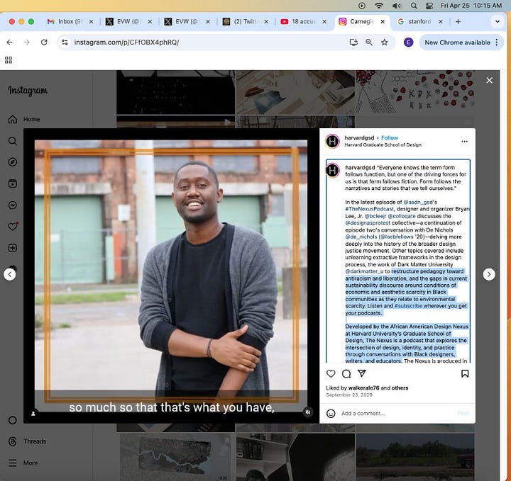The image size is (511, 481).
Task: Open walkerale76 profile from likes
Action: tap(363, 388)
